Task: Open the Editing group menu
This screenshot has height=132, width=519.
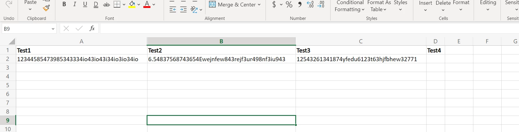Action: click(x=488, y=6)
